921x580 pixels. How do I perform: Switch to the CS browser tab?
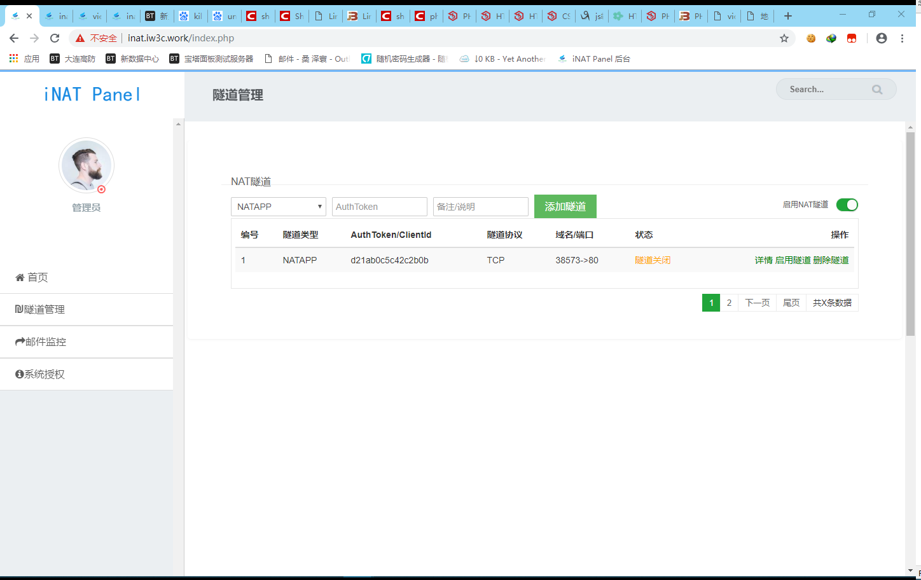point(558,16)
